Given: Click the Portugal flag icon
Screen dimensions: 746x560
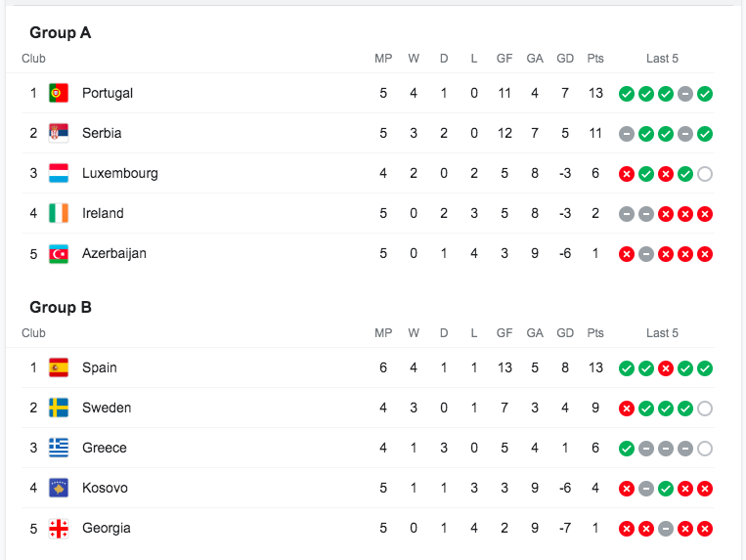Looking at the screenshot, I should pyautogui.click(x=59, y=93).
